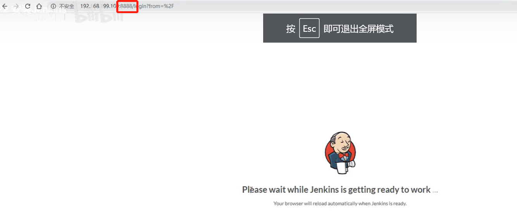Reload the page with refresh icon
Viewport: 517px width, 222px height.
click(x=28, y=6)
